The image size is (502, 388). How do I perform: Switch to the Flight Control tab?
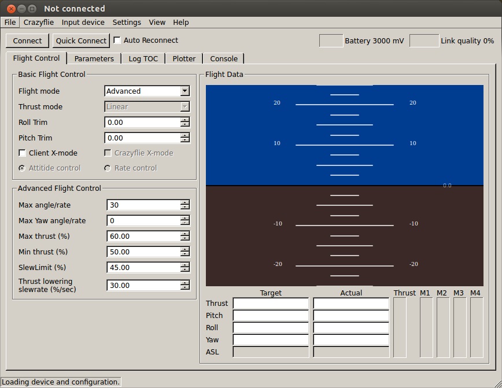coord(36,58)
